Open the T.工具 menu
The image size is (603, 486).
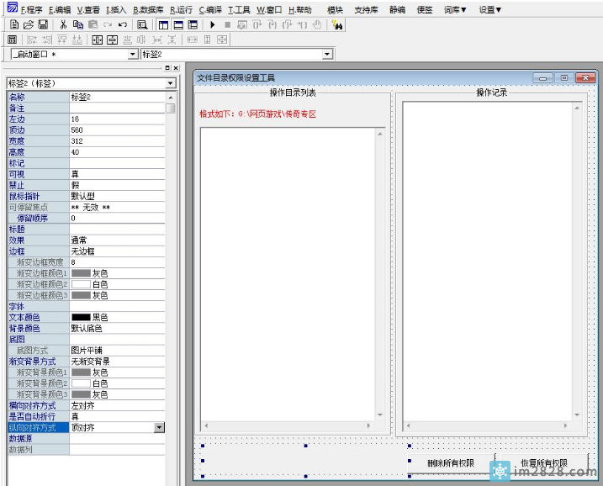[x=240, y=9]
